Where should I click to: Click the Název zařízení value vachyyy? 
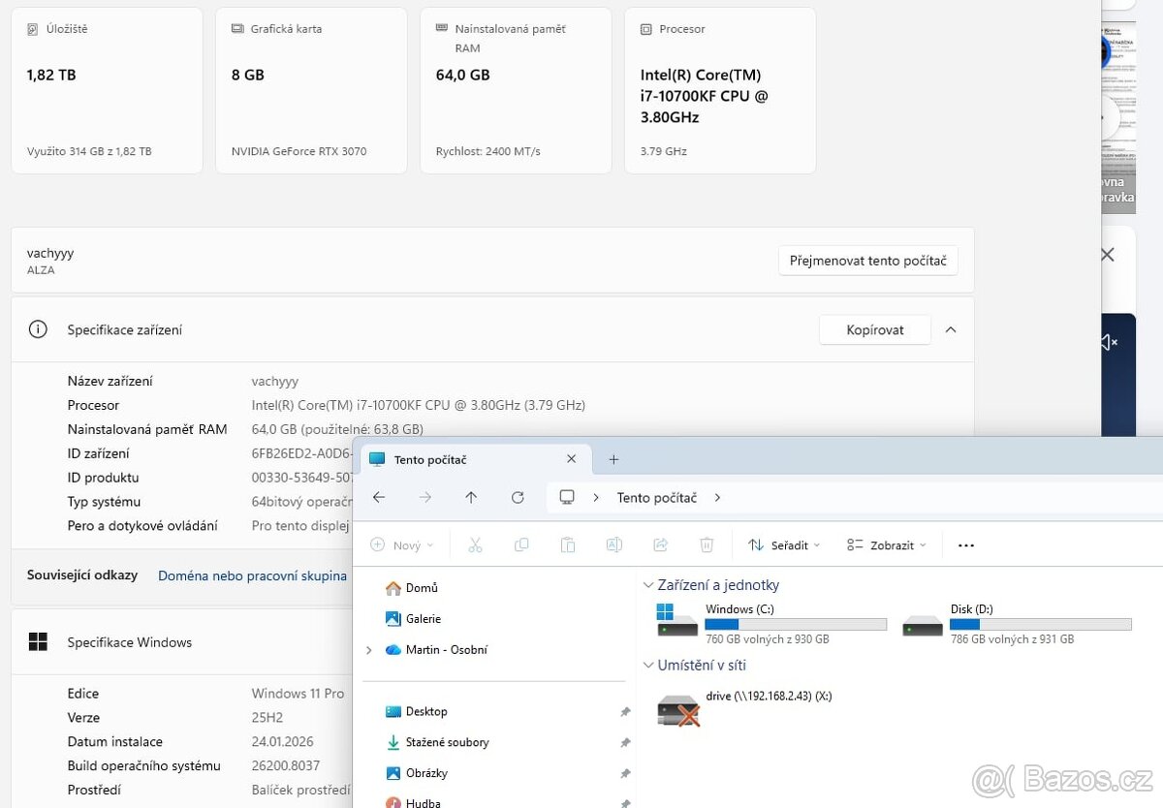(275, 382)
